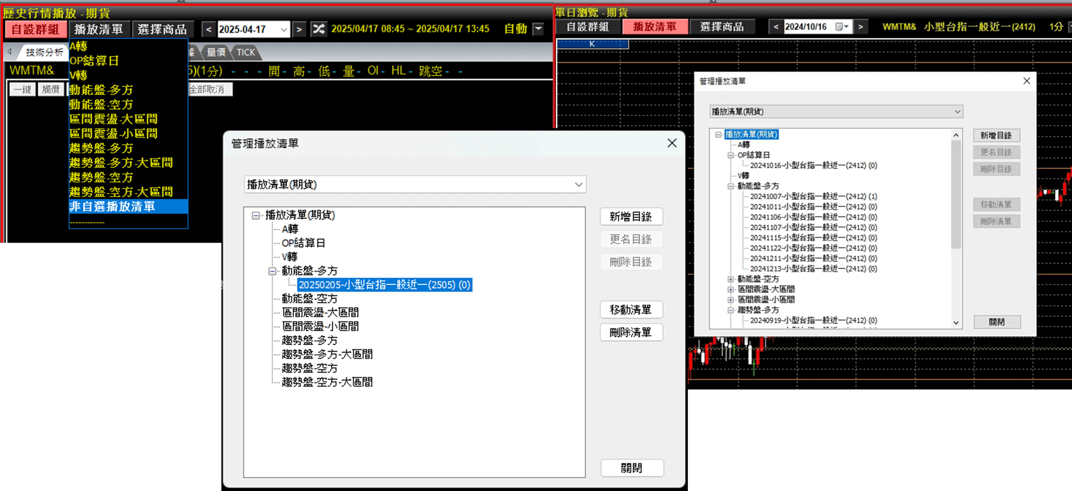Viewport: 1072px width, 491px height.
Task: Click the 一鍵 button
Action: click(x=23, y=89)
